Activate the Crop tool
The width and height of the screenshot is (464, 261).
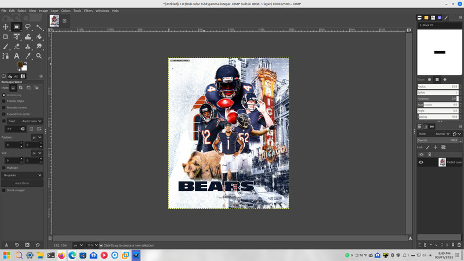[x=5, y=37]
